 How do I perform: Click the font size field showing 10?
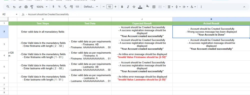click(109, 7)
